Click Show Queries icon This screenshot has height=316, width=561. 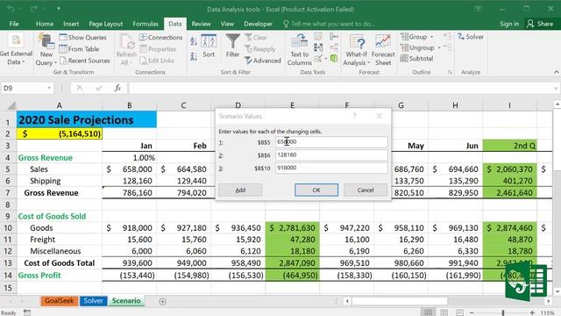pos(63,37)
